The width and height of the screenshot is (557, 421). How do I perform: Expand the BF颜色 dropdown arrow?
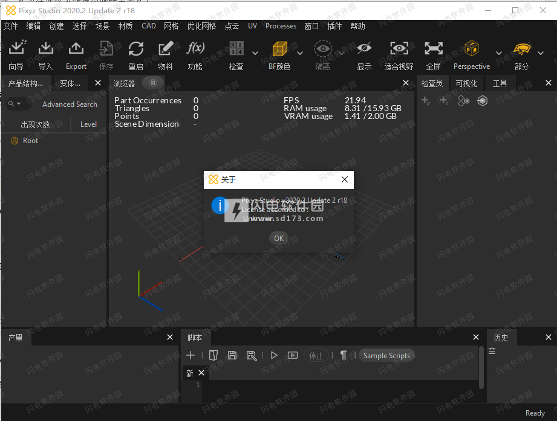(x=300, y=53)
